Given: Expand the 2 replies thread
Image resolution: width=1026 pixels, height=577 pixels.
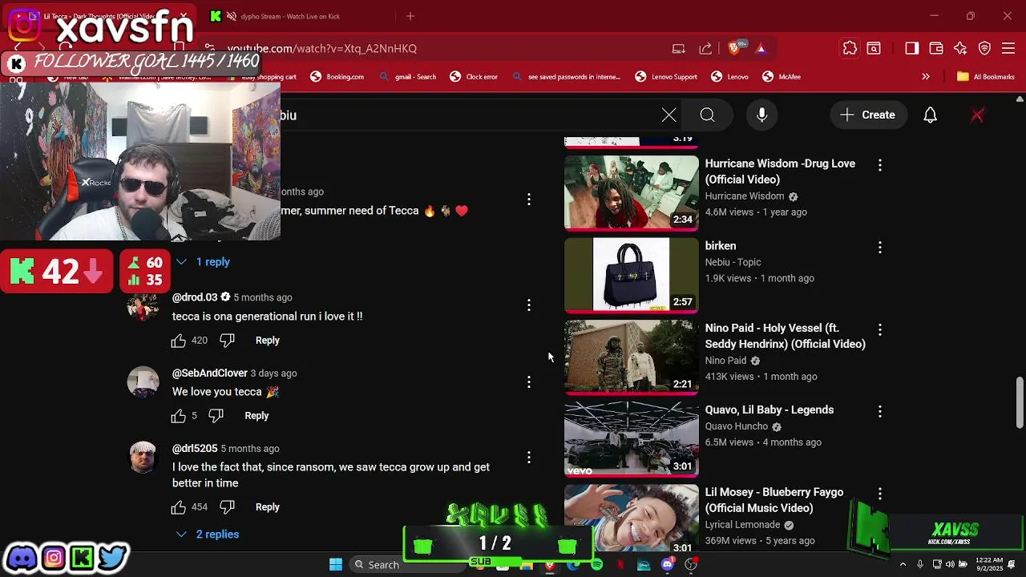Looking at the screenshot, I should pos(207,535).
